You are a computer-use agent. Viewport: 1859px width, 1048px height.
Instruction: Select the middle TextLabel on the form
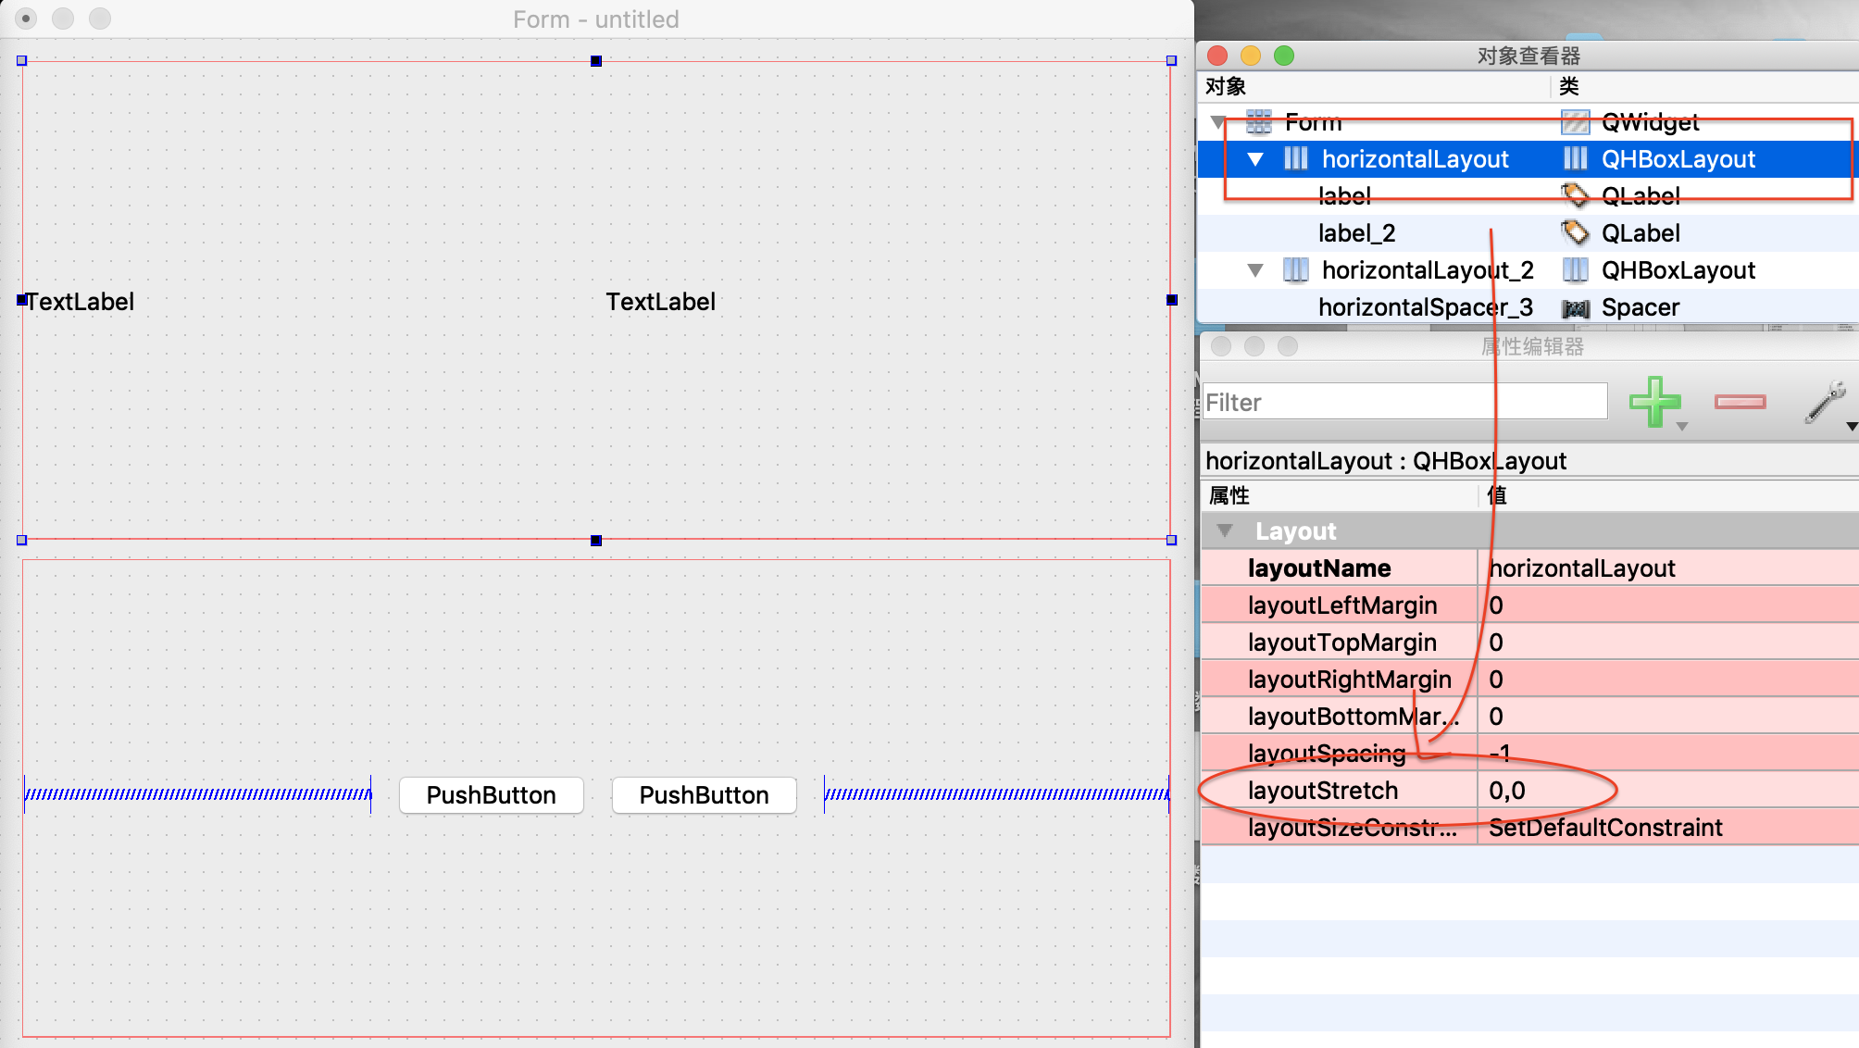tap(661, 302)
